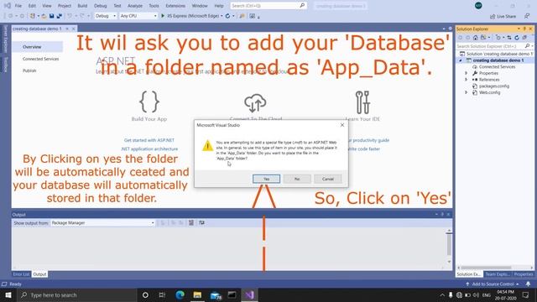The image size is (537, 302).
Task: Click the New Project toolbar icon
Action: tap(33, 16)
